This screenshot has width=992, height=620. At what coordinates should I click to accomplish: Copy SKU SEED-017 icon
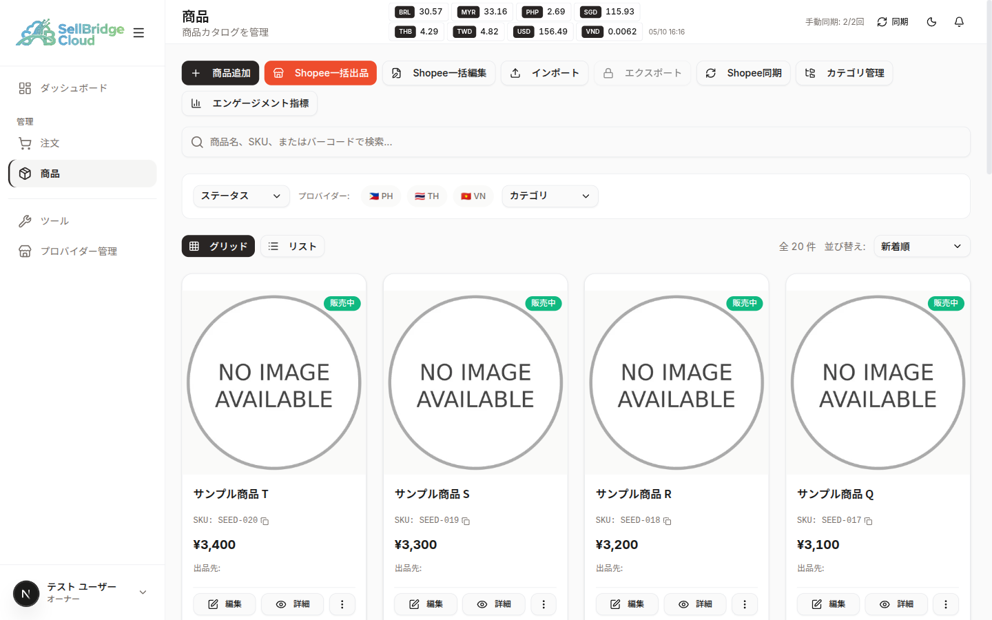(868, 521)
